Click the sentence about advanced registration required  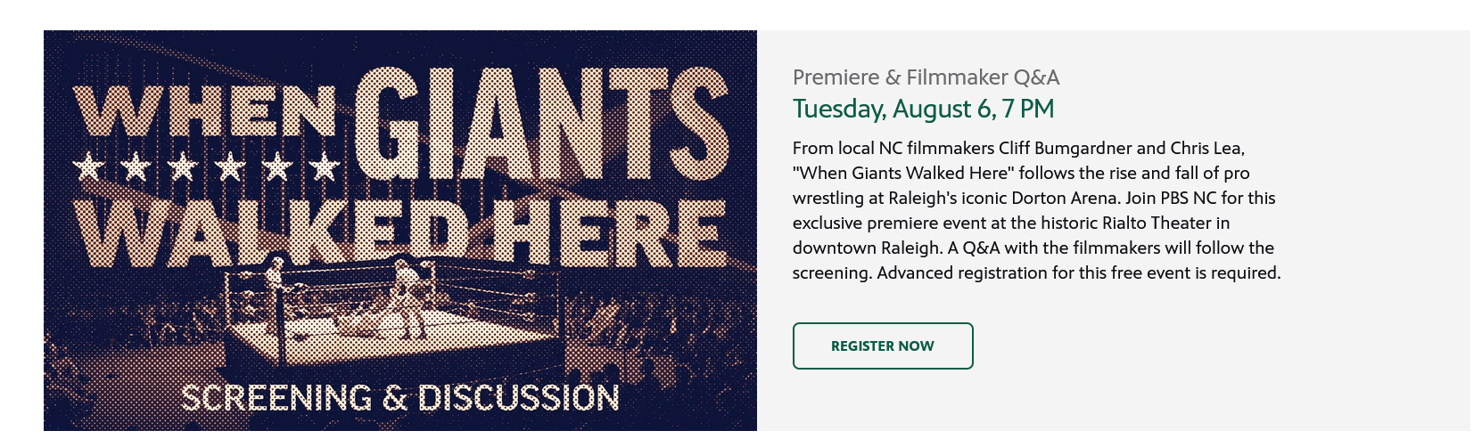(x=1078, y=272)
